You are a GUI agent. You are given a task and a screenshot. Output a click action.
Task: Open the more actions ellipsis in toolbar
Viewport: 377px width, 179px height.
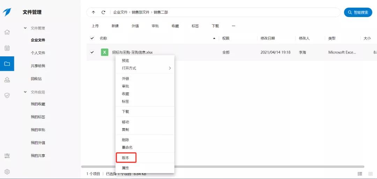(x=234, y=26)
